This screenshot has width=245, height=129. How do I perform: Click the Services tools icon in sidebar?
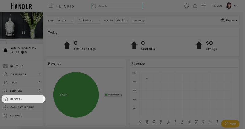[x=5, y=91]
